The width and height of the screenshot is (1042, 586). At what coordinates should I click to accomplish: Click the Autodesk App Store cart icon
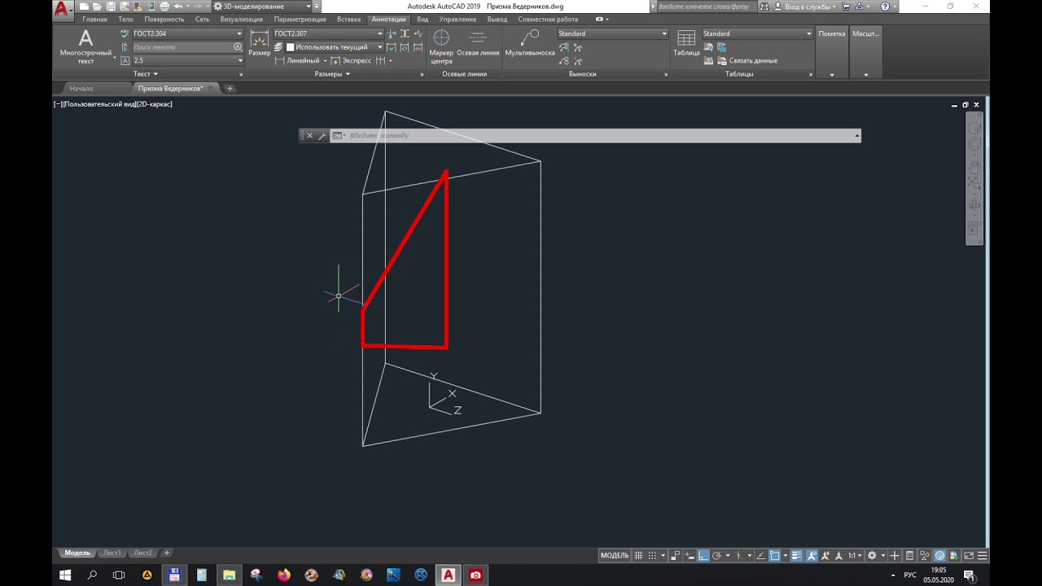(846, 7)
